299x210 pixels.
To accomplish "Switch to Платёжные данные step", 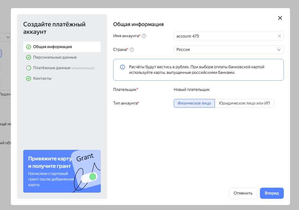I will click(x=52, y=68).
